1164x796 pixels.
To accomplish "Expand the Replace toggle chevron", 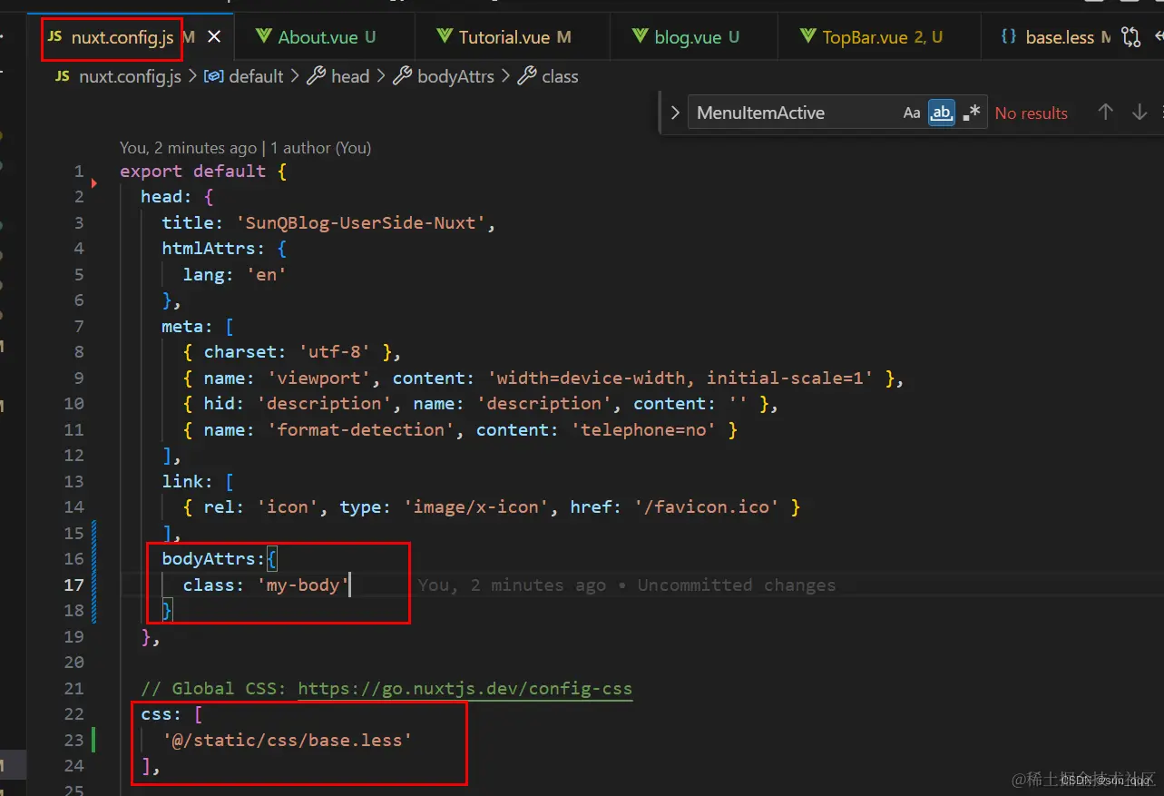I will coord(674,113).
